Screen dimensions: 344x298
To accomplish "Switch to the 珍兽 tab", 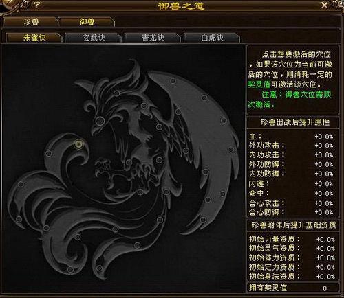I will (31, 22).
